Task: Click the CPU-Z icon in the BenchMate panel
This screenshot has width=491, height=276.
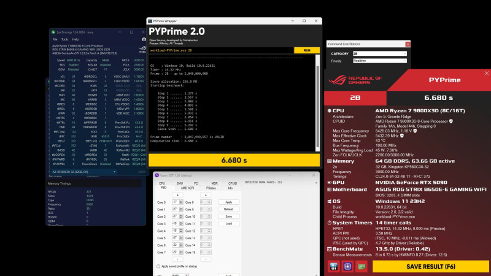Action: coord(347,266)
